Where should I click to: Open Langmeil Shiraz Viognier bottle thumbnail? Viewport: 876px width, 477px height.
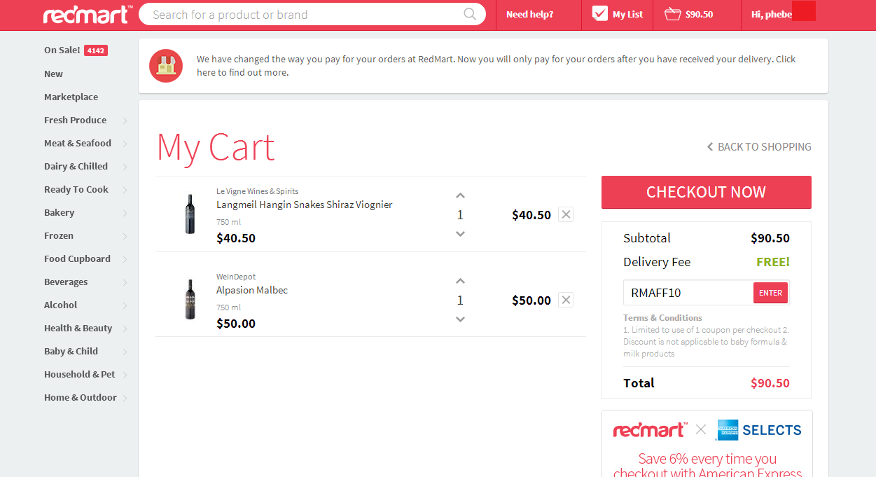pyautogui.click(x=190, y=214)
